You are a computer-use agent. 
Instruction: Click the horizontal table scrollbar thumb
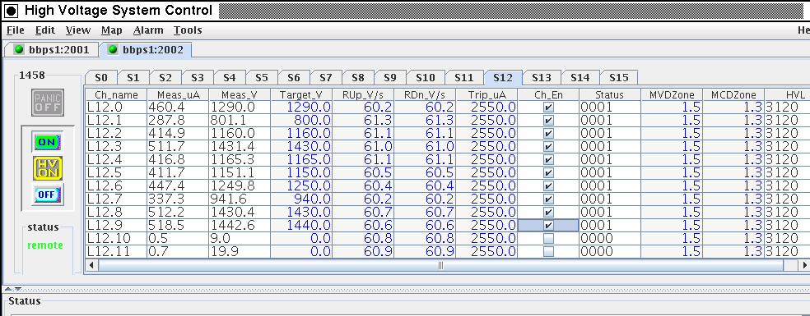440,265
